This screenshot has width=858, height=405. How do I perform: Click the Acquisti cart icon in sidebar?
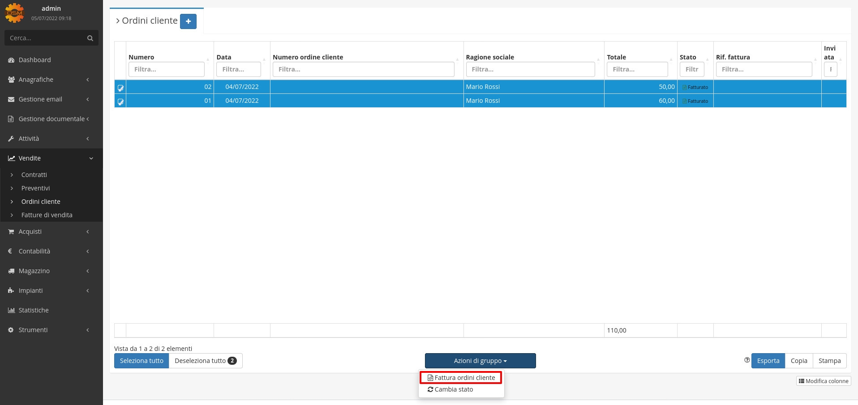pos(11,232)
